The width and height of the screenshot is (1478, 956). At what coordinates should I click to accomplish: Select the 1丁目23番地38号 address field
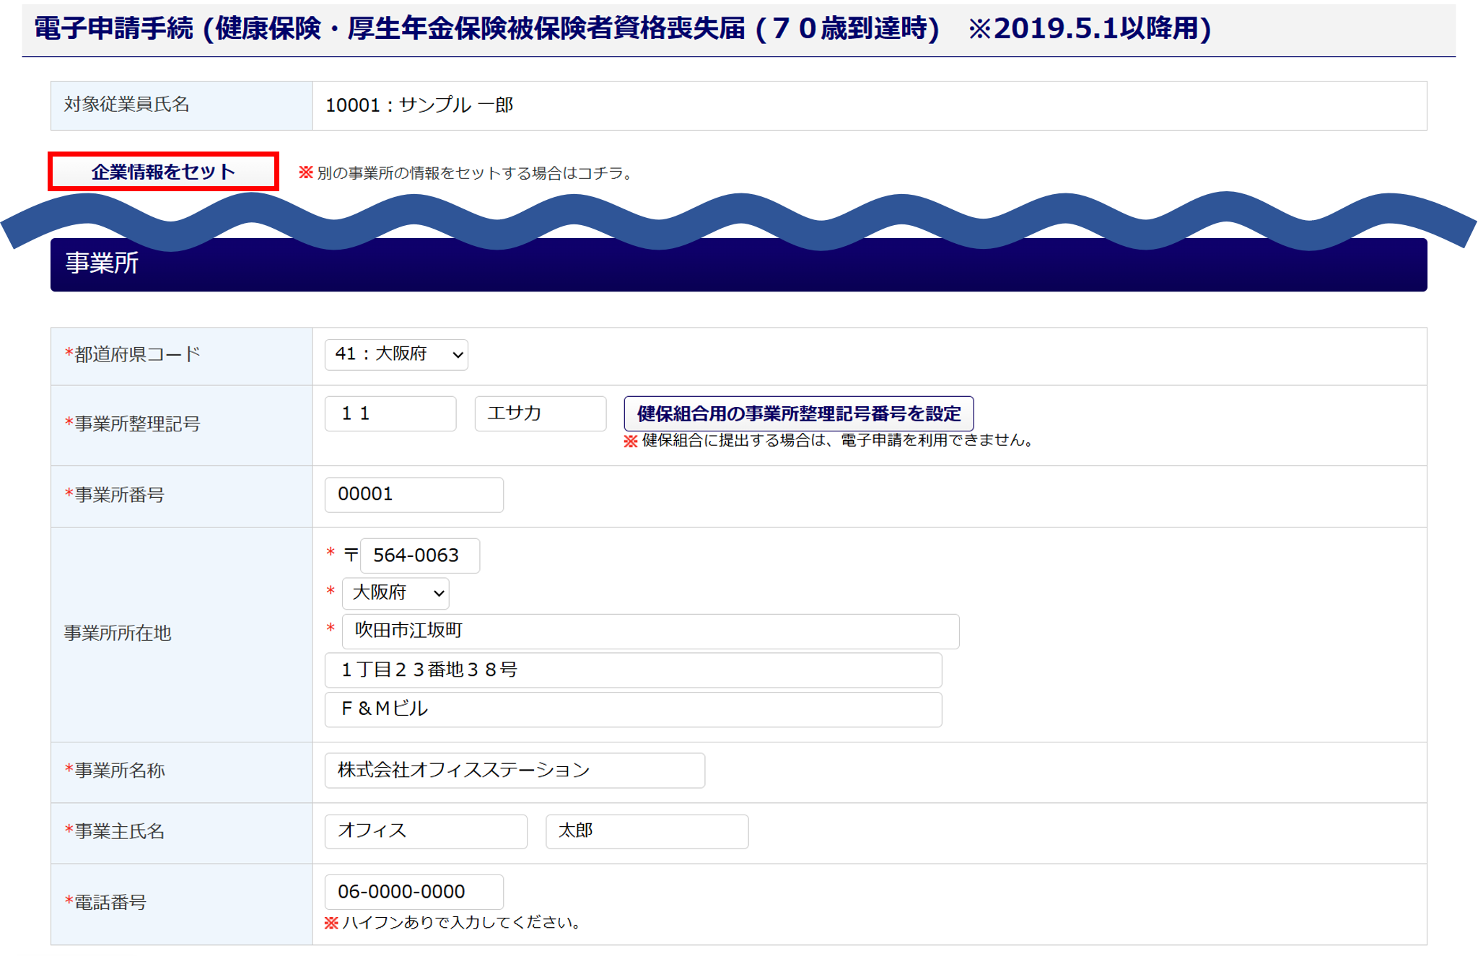632,670
